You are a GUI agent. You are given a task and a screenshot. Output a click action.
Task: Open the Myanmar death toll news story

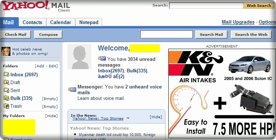tap(114, 137)
